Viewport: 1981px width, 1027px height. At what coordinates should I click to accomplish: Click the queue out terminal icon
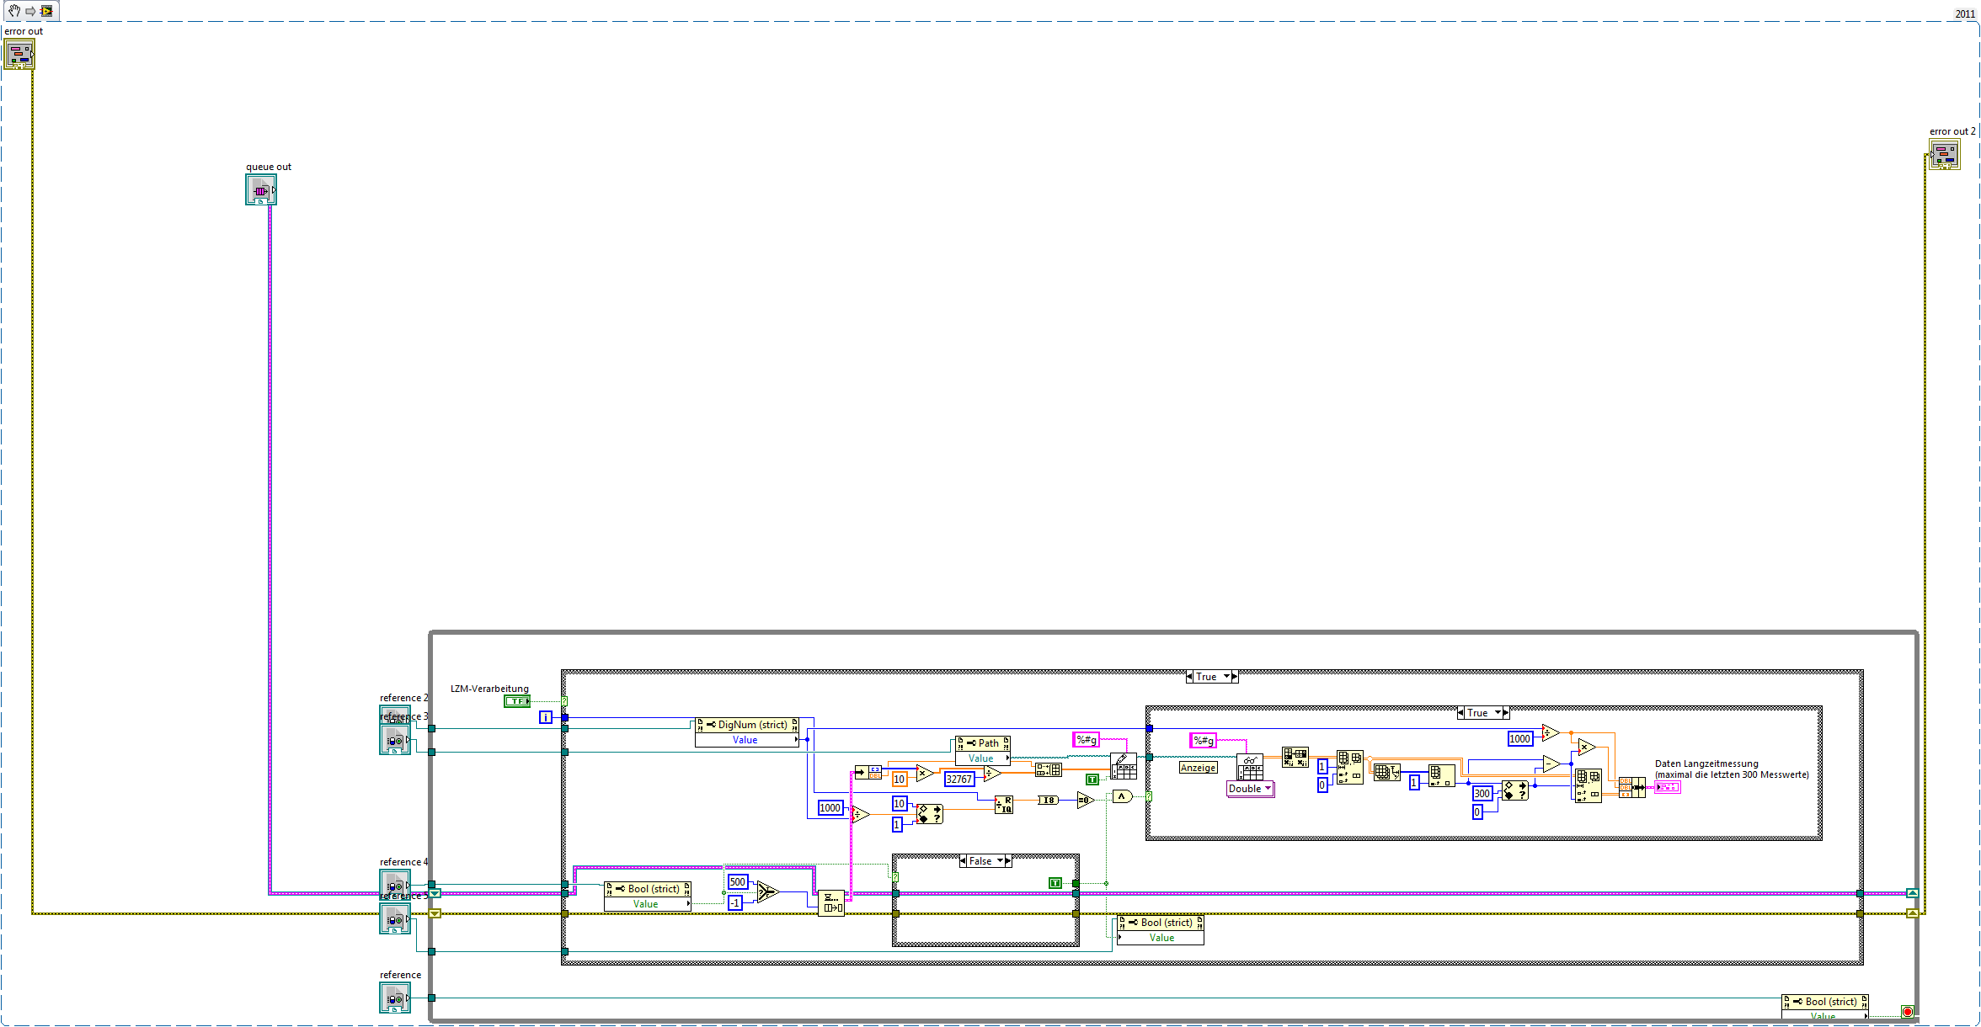(260, 190)
